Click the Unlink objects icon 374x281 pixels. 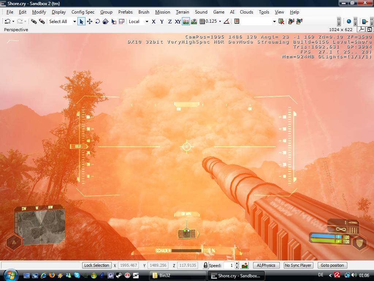click(x=42, y=22)
